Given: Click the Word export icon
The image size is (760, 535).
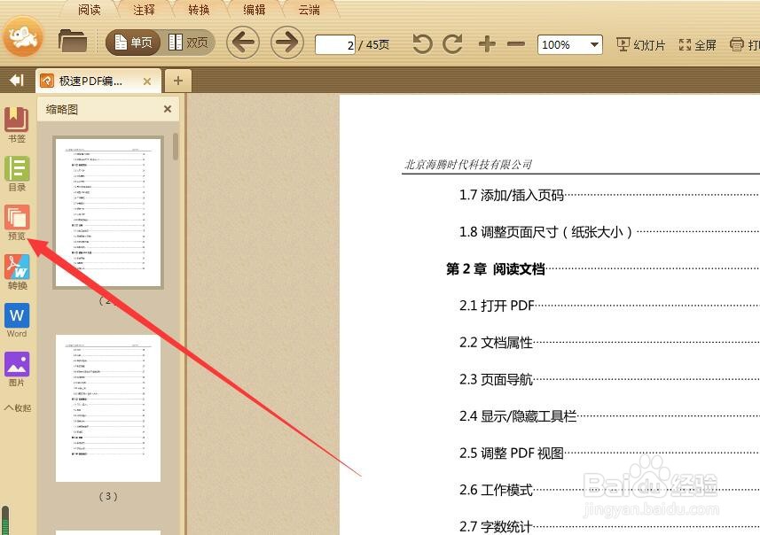Looking at the screenshot, I should click(17, 320).
